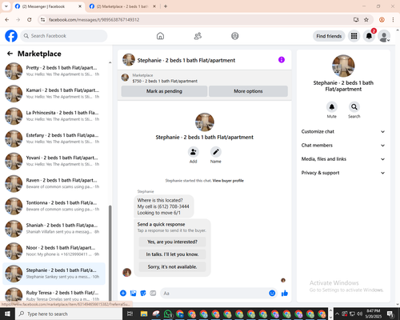Expand Media, files and links section
400x320 pixels.
point(343,159)
